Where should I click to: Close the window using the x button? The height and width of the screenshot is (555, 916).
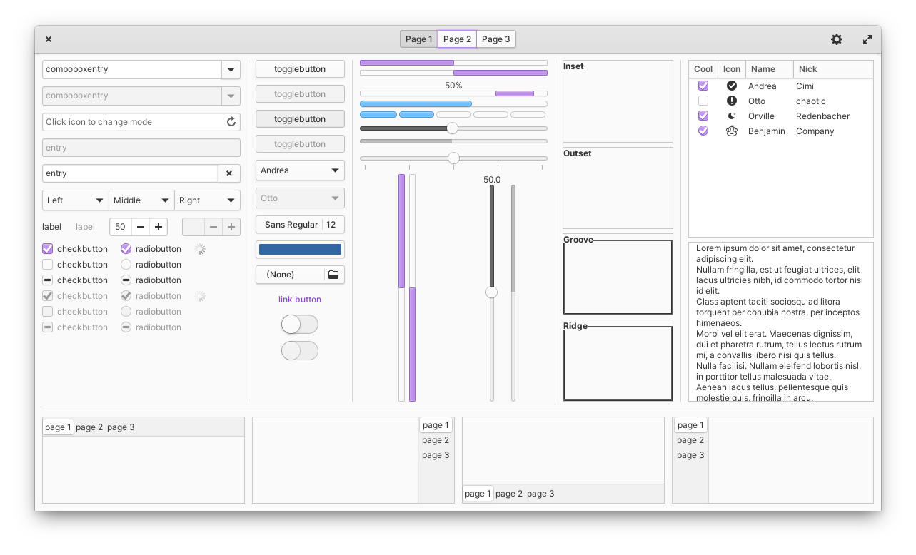(x=49, y=39)
